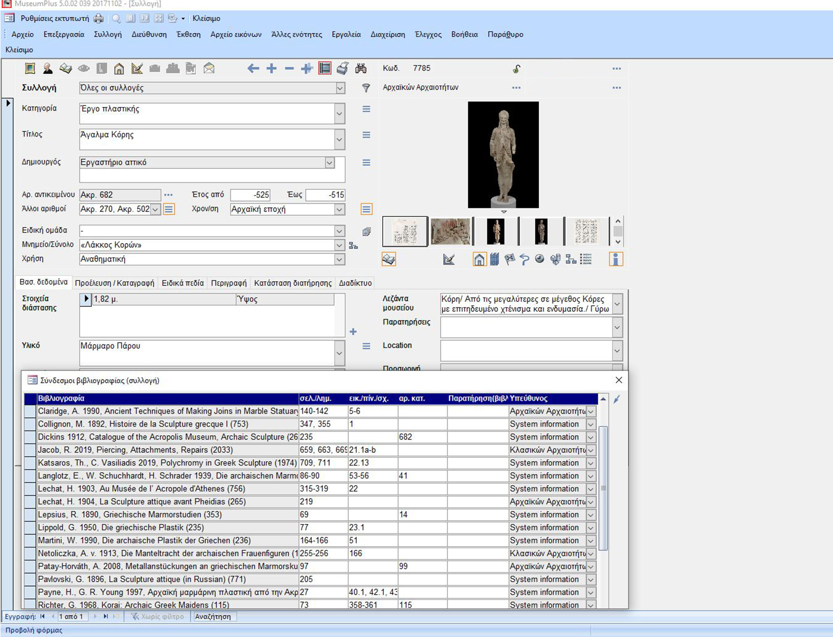This screenshot has width=833, height=640.
Task: Click the binoculars search icon
Action: pos(361,69)
